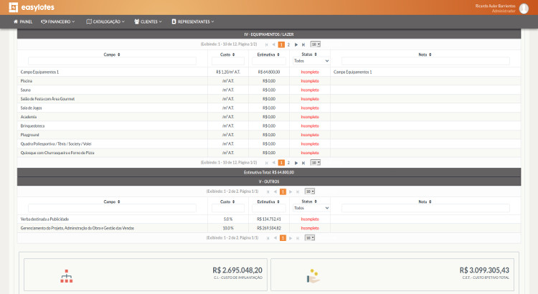Jump to last page in Equipamentos top paginator
This screenshot has height=294, width=538.
click(303, 44)
